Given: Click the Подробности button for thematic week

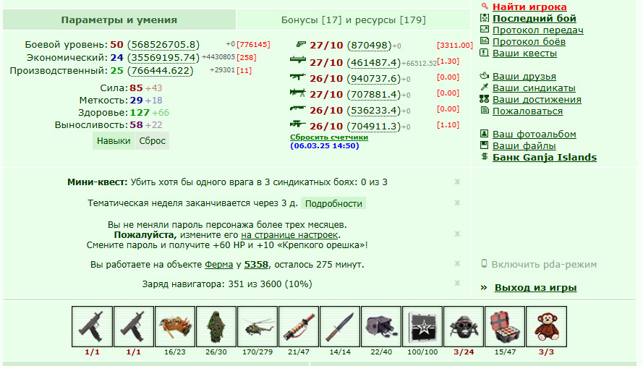Looking at the screenshot, I should tap(333, 203).
